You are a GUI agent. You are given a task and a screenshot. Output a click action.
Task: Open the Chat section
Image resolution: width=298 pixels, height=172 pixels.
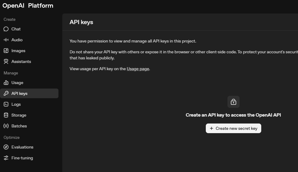29,29
